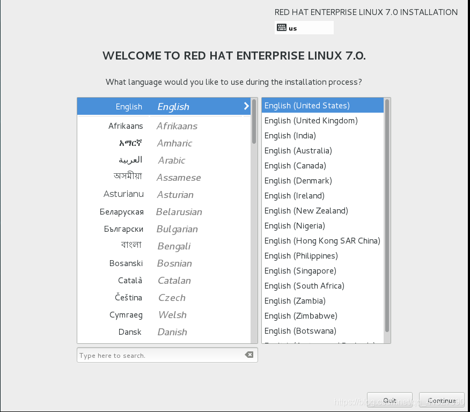The height and width of the screenshot is (412, 470).
Task: Choose English (Zimbabwe) locale
Action: [322, 315]
